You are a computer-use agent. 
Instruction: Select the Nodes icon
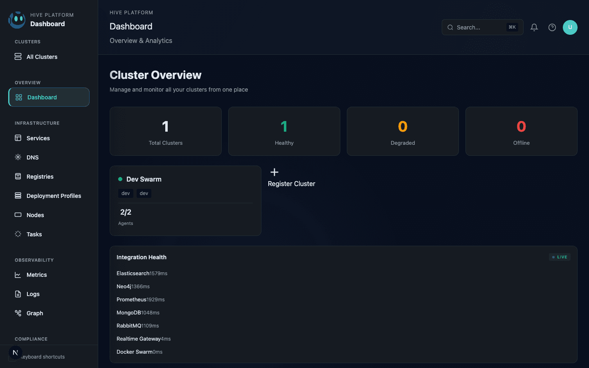[x=18, y=215]
